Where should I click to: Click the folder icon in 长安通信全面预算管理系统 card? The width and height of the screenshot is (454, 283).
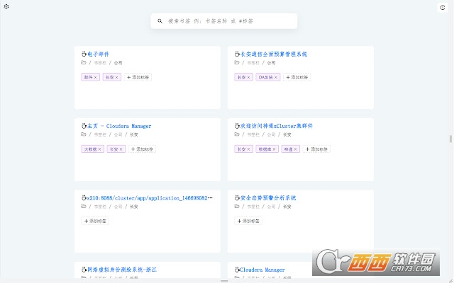236,62
